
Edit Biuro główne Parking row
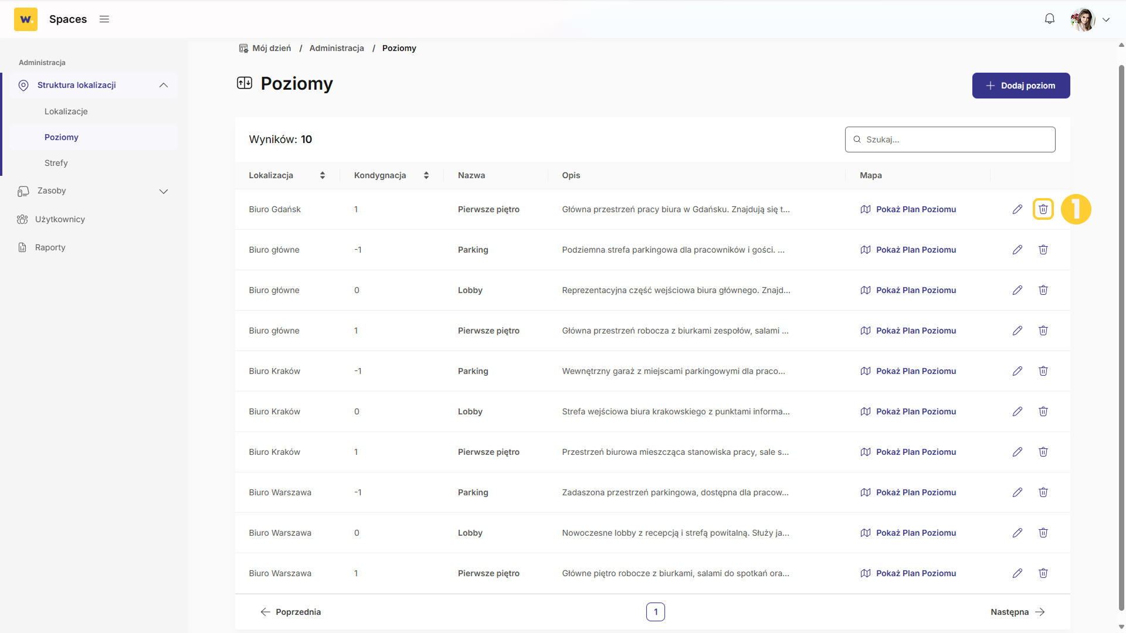click(x=1018, y=250)
